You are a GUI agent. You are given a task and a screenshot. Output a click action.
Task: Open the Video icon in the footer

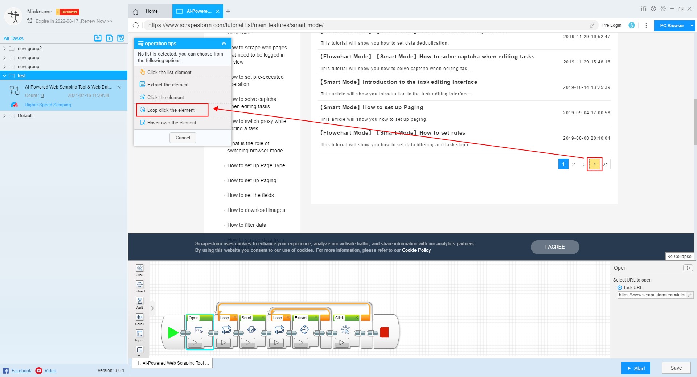(x=39, y=370)
